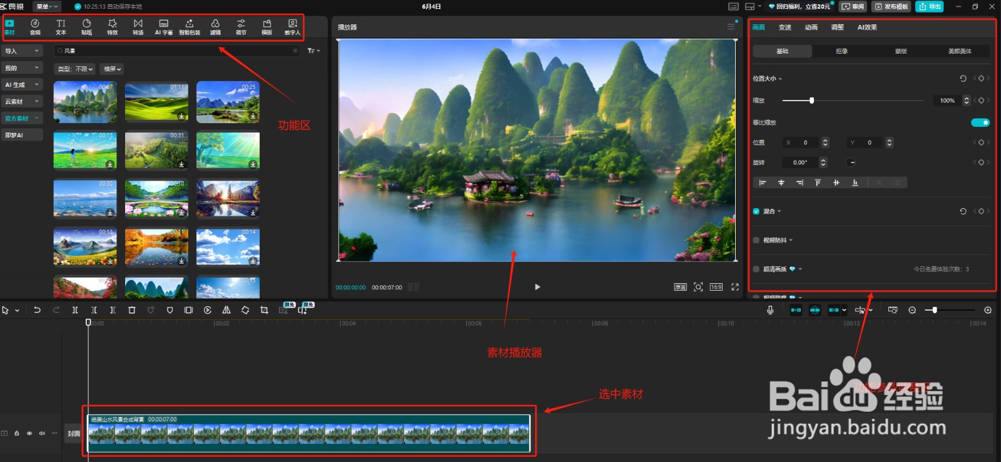
Task: Open the filter sort dropdown beside search
Action: click(x=313, y=51)
